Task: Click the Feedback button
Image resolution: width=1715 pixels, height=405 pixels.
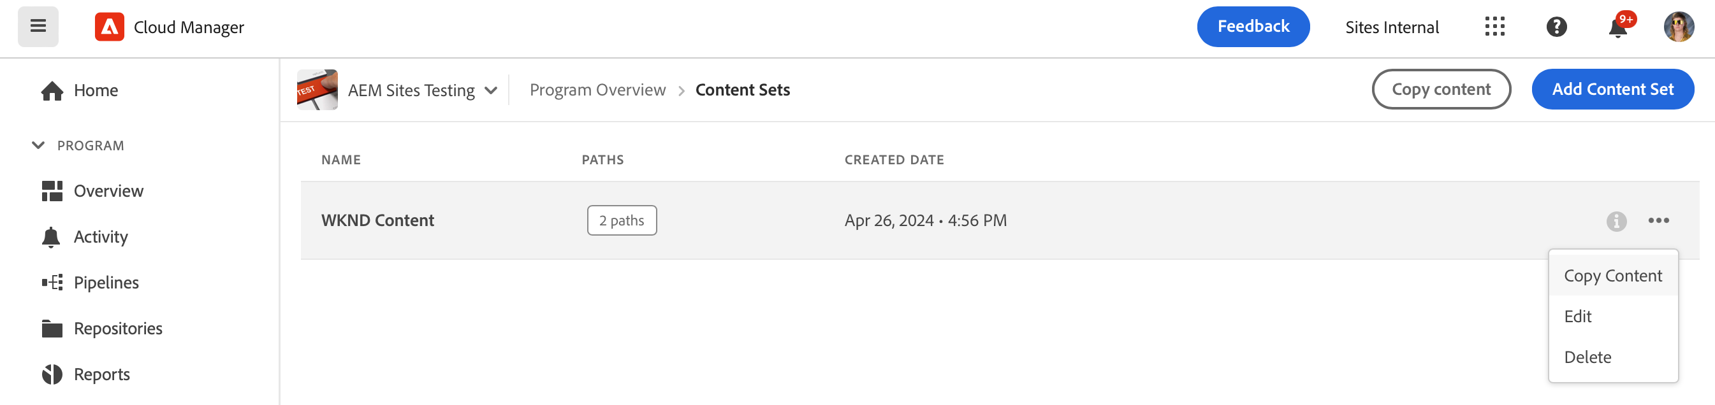Action: click(1252, 27)
